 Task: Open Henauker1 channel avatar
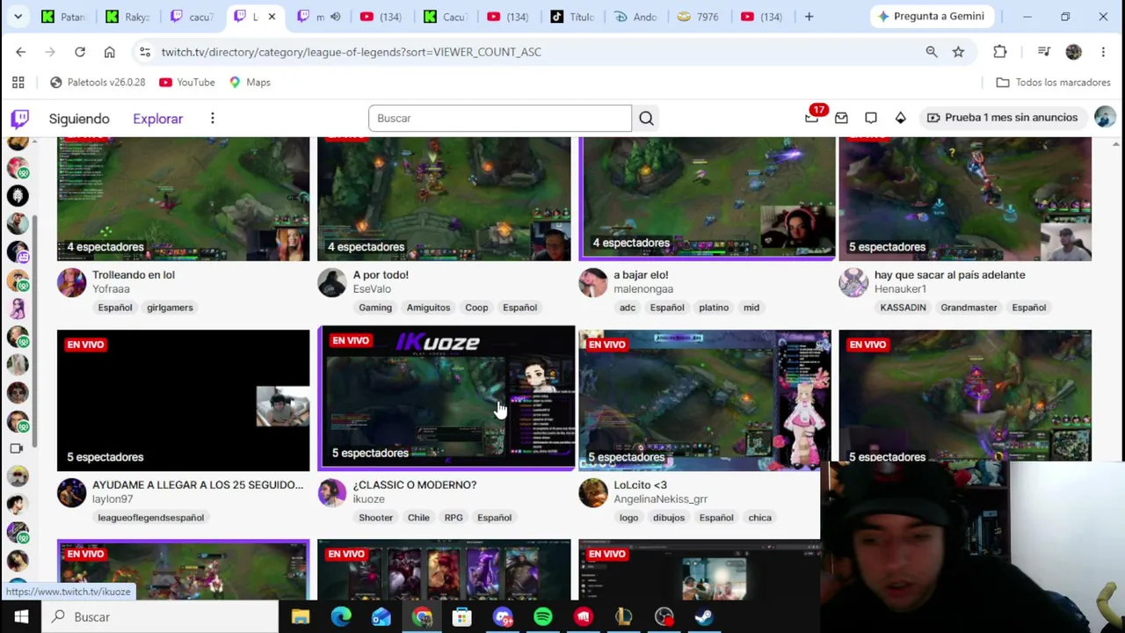pyautogui.click(x=853, y=282)
